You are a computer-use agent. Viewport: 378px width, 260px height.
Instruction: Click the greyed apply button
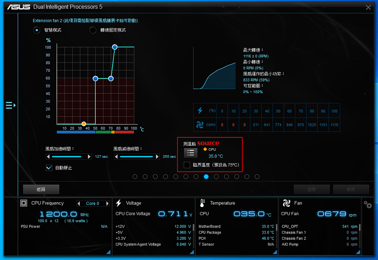[x=351, y=189]
